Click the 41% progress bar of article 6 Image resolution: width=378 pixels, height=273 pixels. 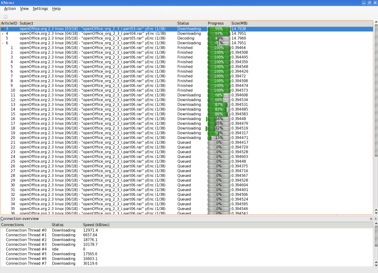219,43
